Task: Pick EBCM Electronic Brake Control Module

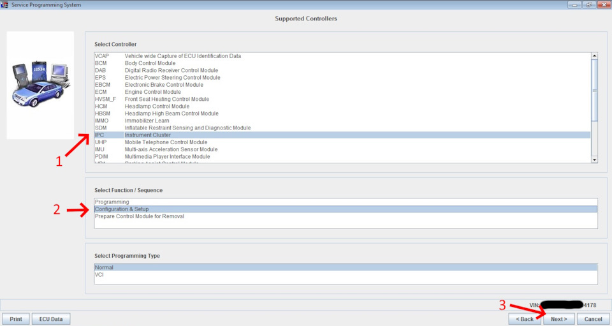Action: point(342,85)
